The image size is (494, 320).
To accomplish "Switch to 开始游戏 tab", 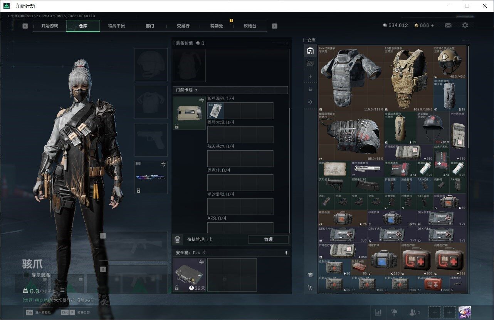I will coord(50,26).
